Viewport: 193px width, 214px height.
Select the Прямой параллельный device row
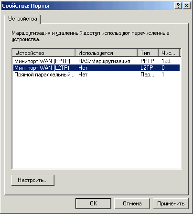[96, 75]
